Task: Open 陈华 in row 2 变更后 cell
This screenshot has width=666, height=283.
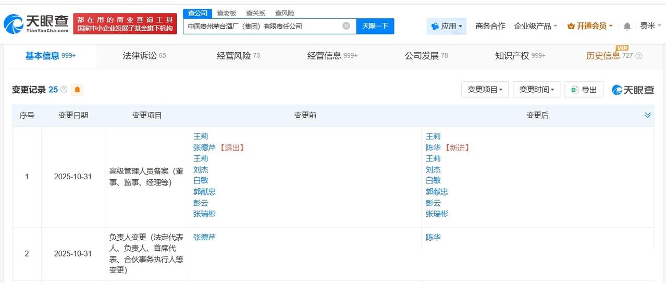Action: pos(433,237)
